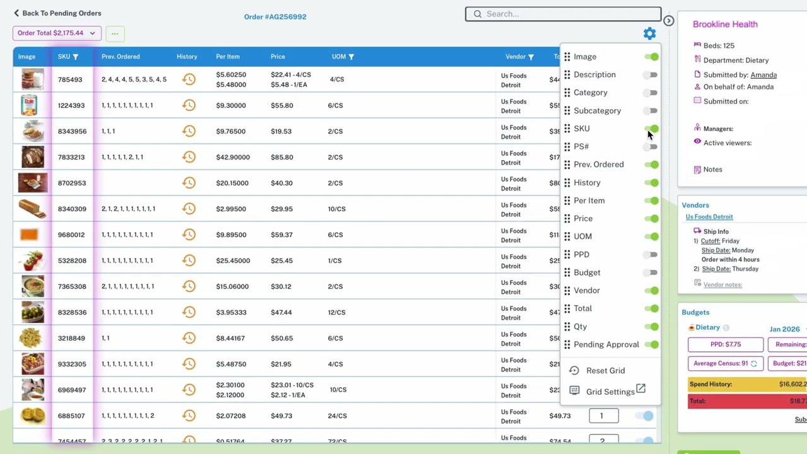Click the History column header
The width and height of the screenshot is (807, 454).
(x=187, y=57)
